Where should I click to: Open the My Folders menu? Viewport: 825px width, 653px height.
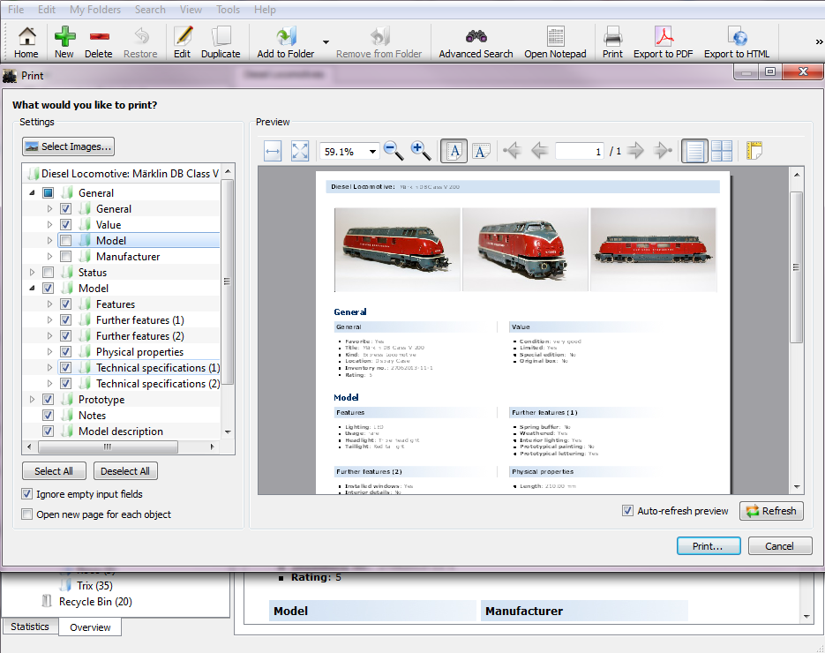click(x=95, y=10)
